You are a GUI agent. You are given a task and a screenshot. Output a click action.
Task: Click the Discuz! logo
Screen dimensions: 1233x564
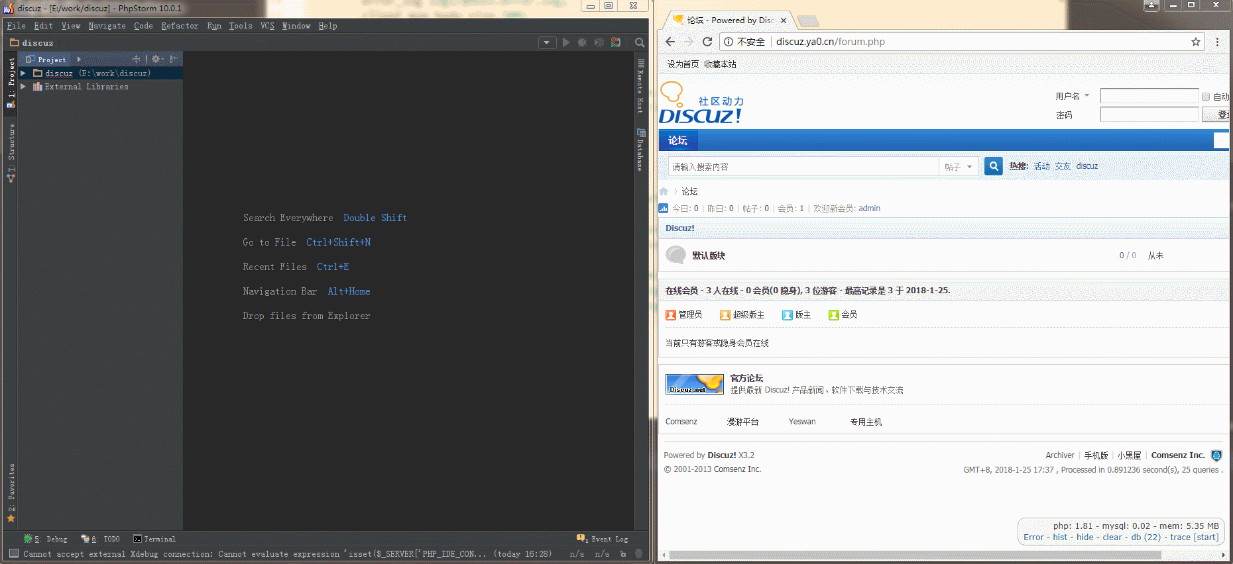(x=702, y=103)
